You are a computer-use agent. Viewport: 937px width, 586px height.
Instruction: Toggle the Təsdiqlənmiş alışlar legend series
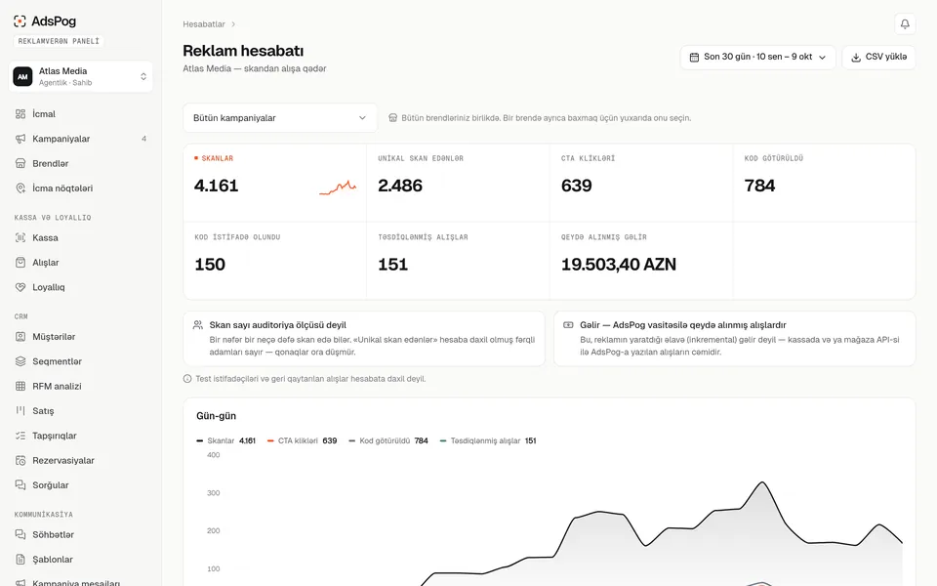click(x=488, y=440)
